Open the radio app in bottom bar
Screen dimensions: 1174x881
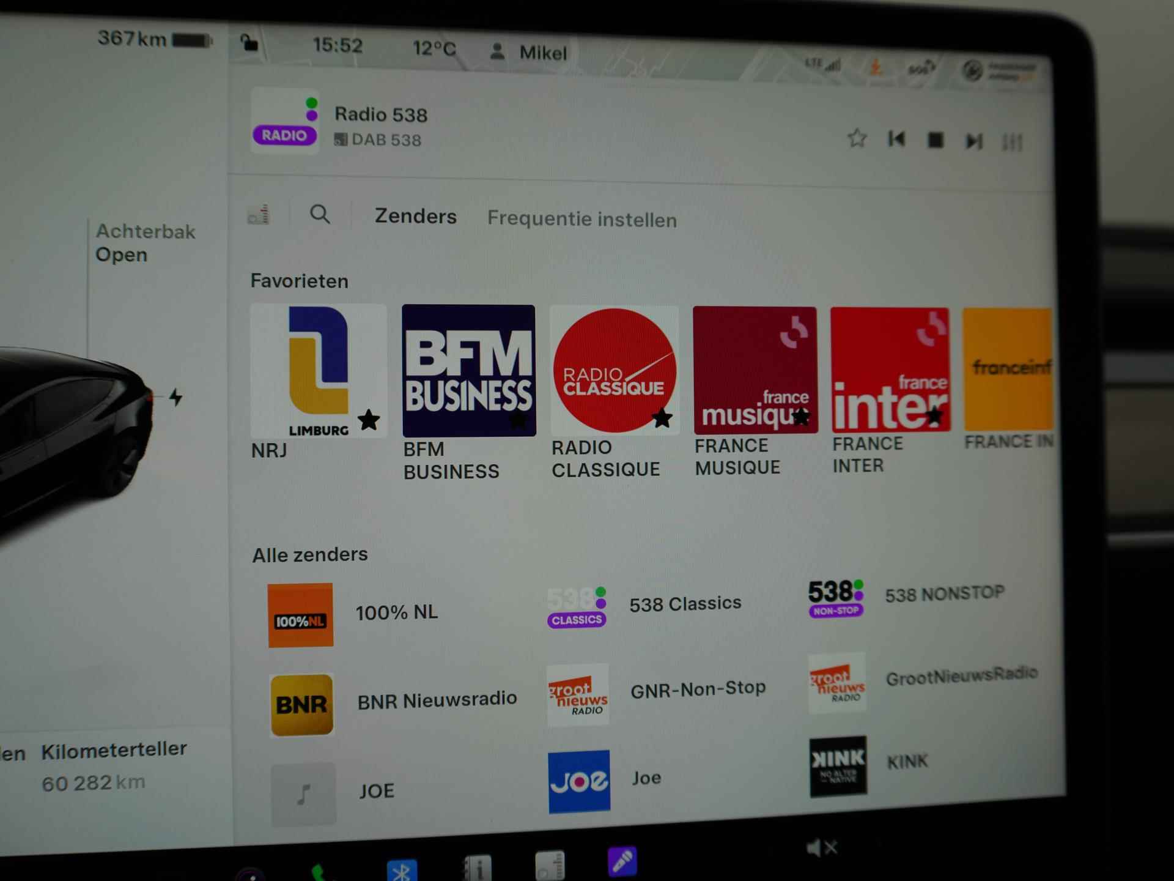click(x=550, y=865)
